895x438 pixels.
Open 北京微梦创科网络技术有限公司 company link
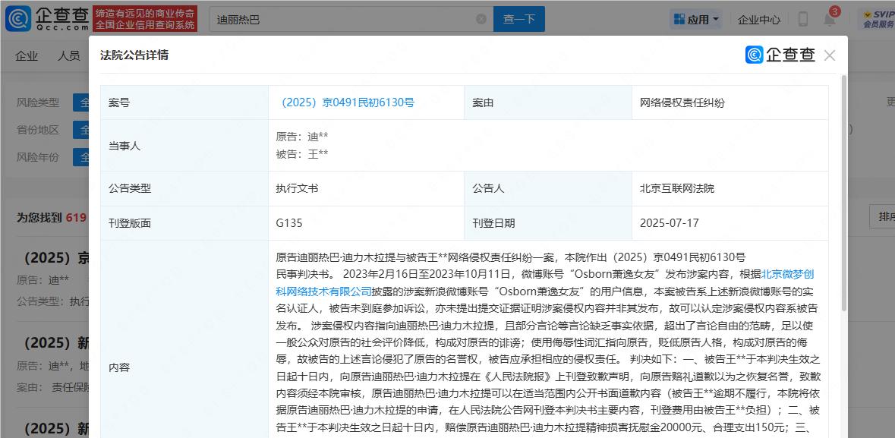[545, 282]
